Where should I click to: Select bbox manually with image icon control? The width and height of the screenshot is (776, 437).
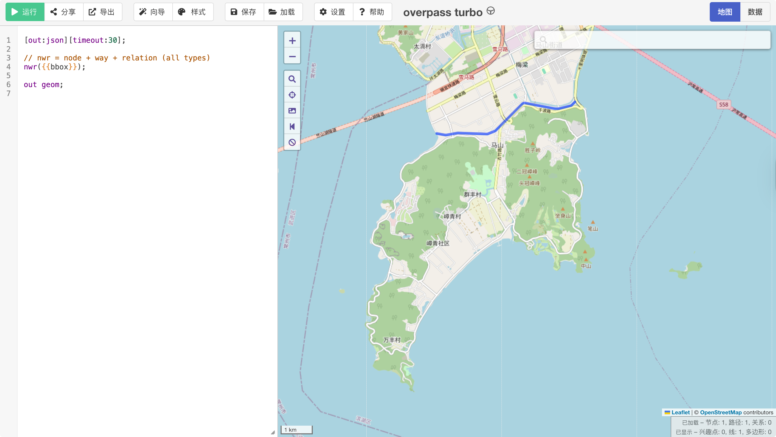click(x=292, y=111)
